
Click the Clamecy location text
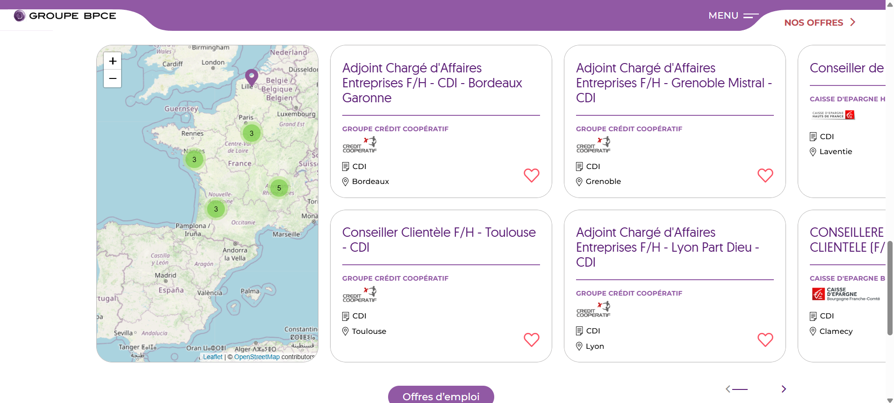(836, 332)
